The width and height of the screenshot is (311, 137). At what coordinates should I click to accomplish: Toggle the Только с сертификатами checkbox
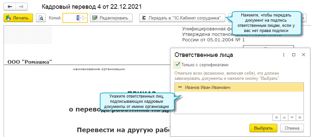[x=177, y=65]
